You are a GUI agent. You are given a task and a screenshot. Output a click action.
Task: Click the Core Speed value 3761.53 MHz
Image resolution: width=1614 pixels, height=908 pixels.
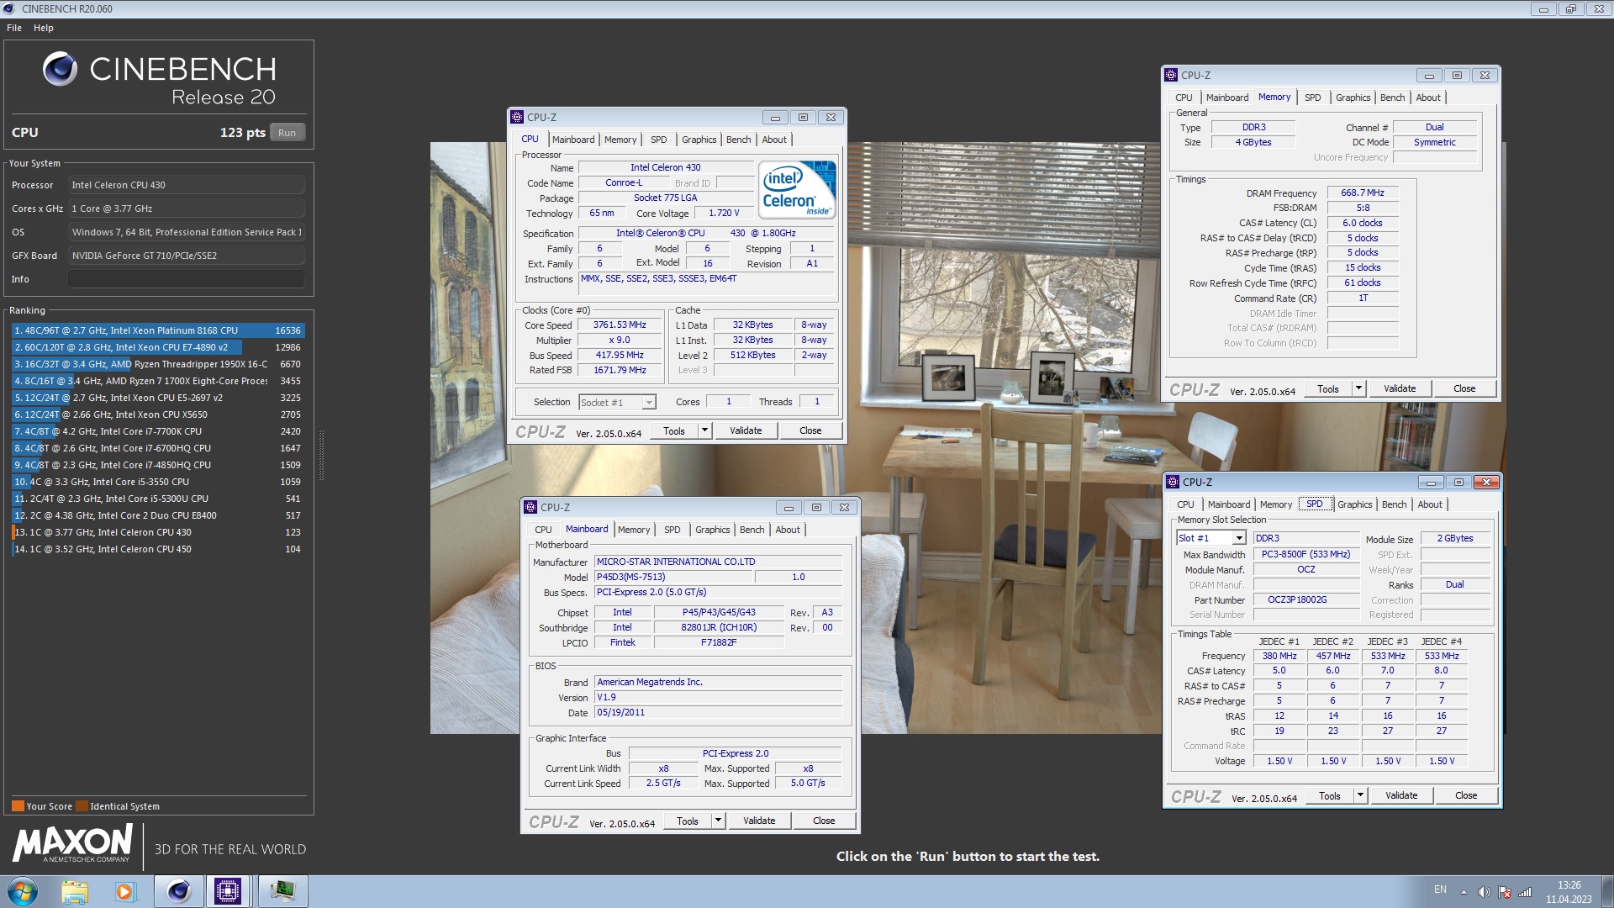[x=620, y=325]
